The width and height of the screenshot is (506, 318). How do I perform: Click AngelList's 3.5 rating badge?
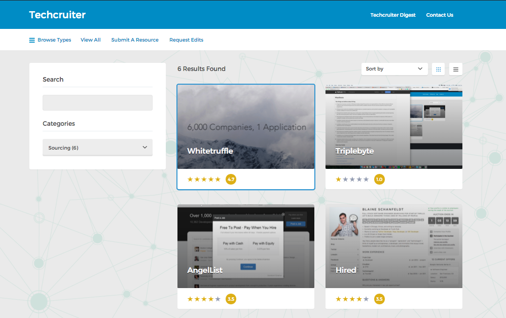point(231,299)
